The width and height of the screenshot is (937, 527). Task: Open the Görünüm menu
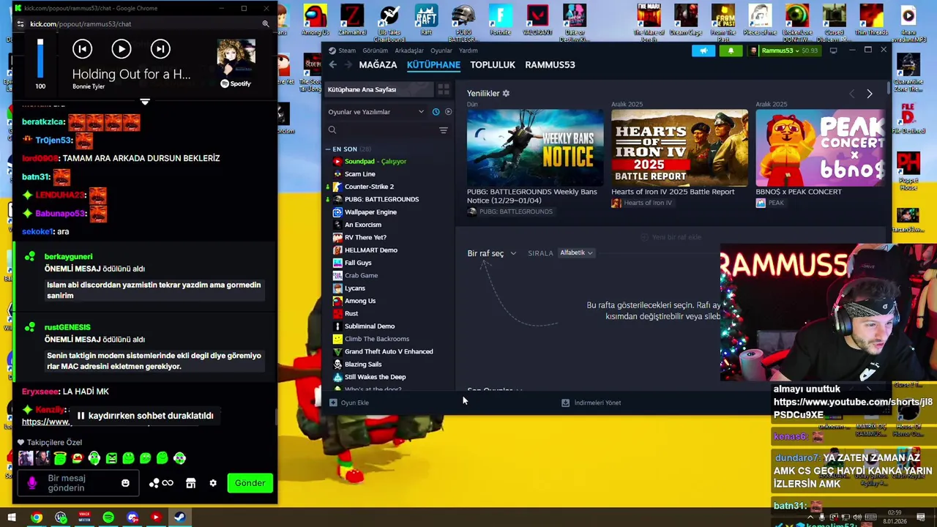pyautogui.click(x=376, y=51)
